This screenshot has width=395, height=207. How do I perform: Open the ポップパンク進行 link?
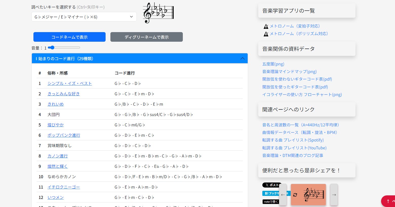pyautogui.click(x=64, y=135)
